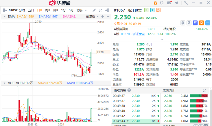Open the 15分 interval dropdown arrow
This screenshot has height=126, width=212.
click(86, 10)
